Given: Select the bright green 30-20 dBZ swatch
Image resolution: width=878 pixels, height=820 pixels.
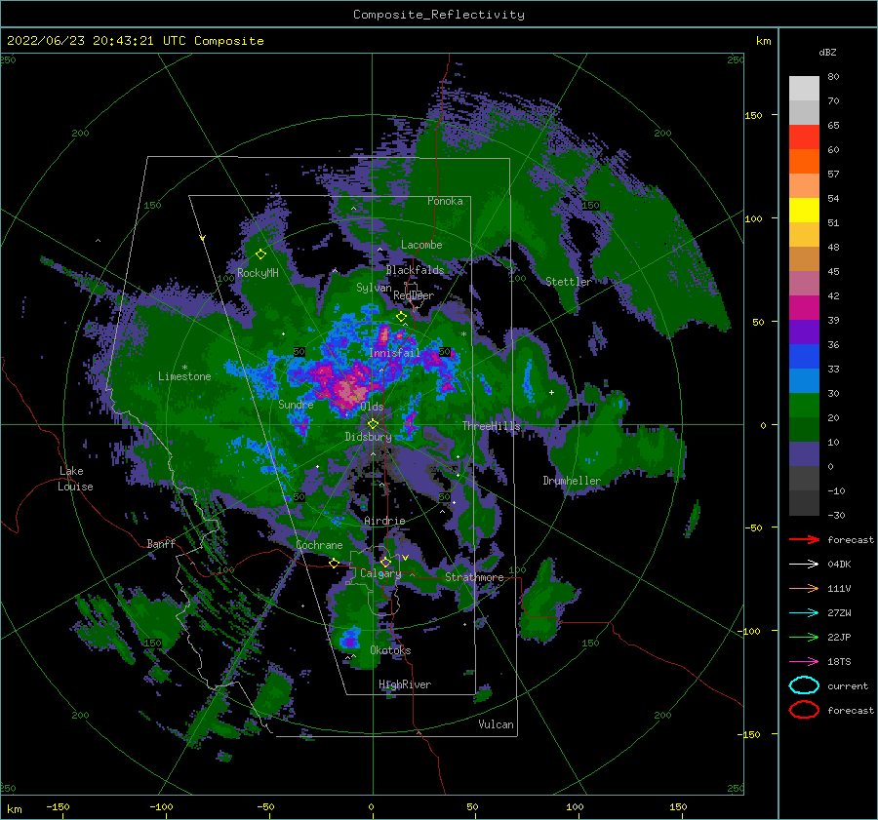Looking at the screenshot, I should pos(804,406).
